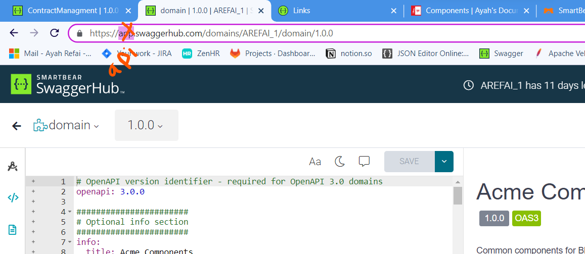Go back using arrow beside domain name
The image size is (585, 254).
point(16,126)
